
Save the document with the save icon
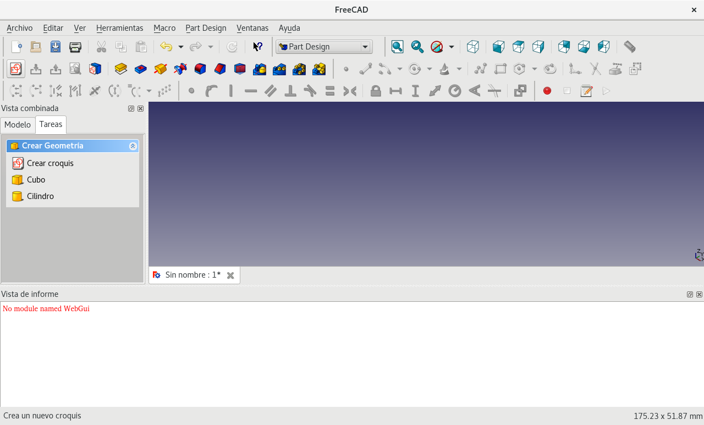[x=56, y=47]
